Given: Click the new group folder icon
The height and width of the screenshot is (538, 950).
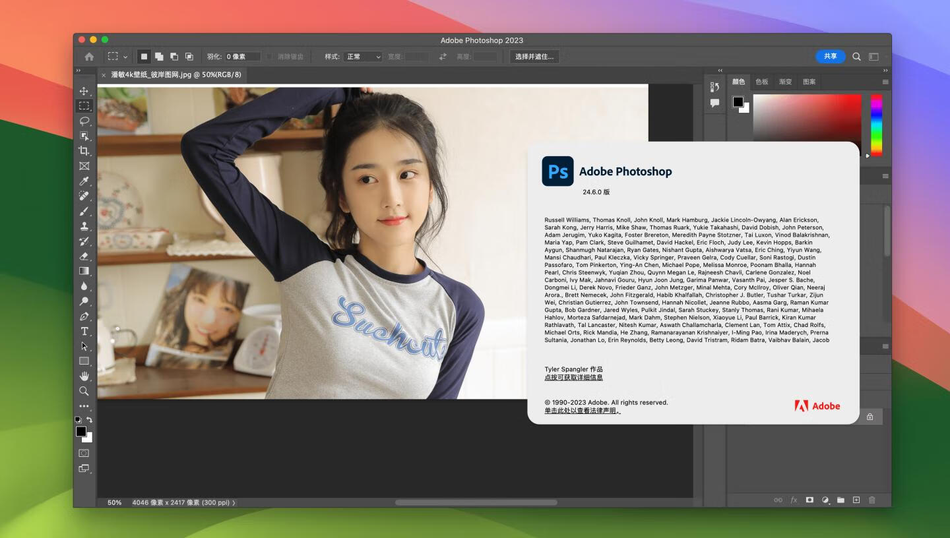Looking at the screenshot, I should [x=840, y=500].
